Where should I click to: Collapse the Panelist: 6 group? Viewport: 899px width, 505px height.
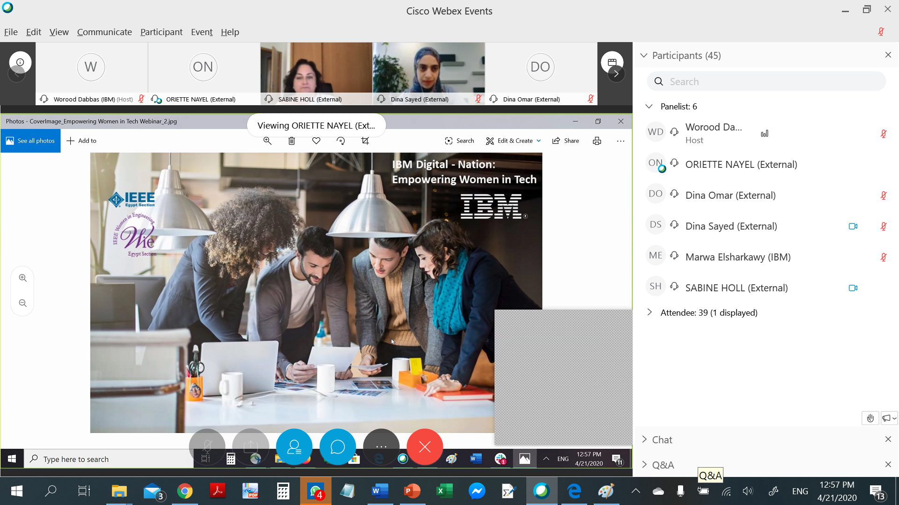649,107
